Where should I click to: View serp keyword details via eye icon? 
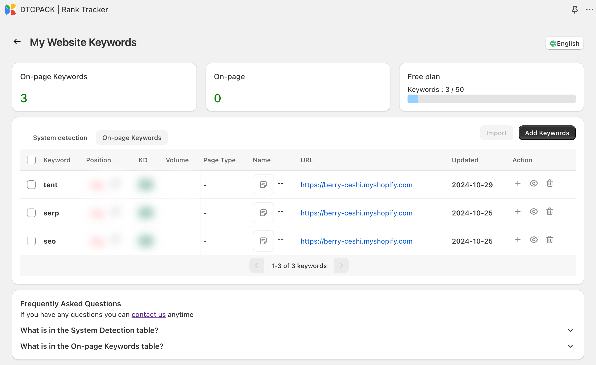tap(534, 212)
